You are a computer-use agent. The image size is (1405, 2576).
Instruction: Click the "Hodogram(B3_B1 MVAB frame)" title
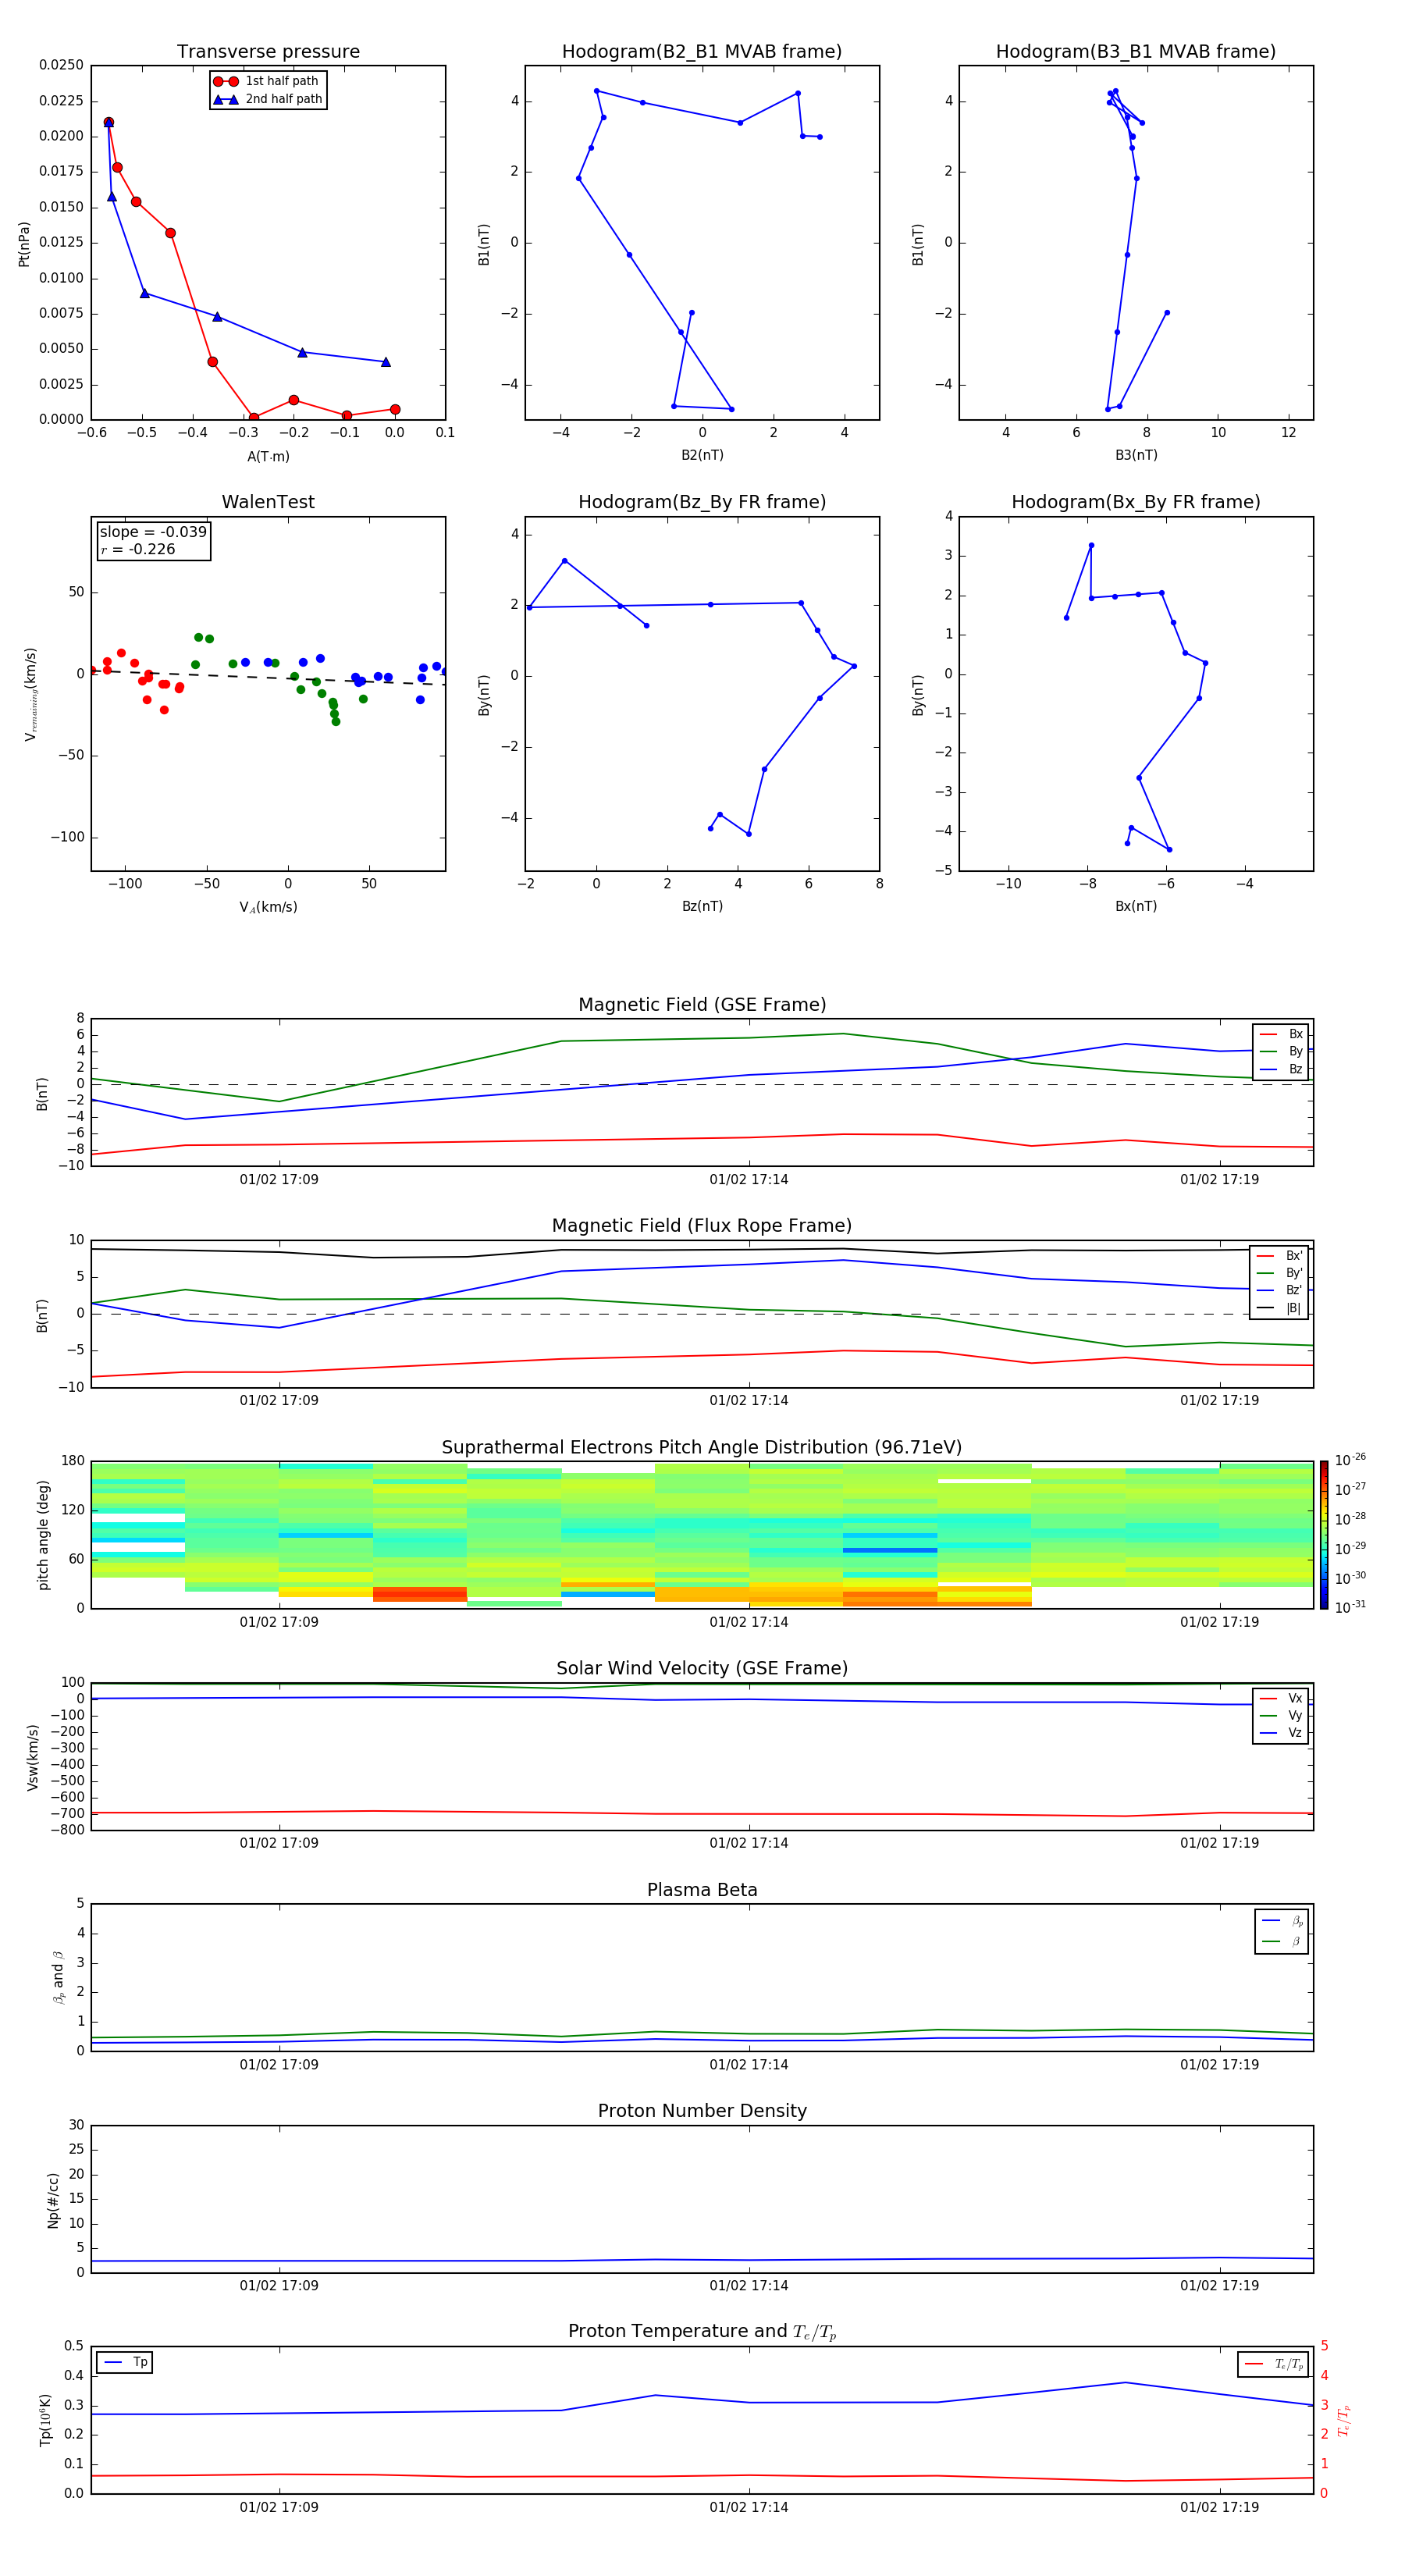coord(1136,52)
